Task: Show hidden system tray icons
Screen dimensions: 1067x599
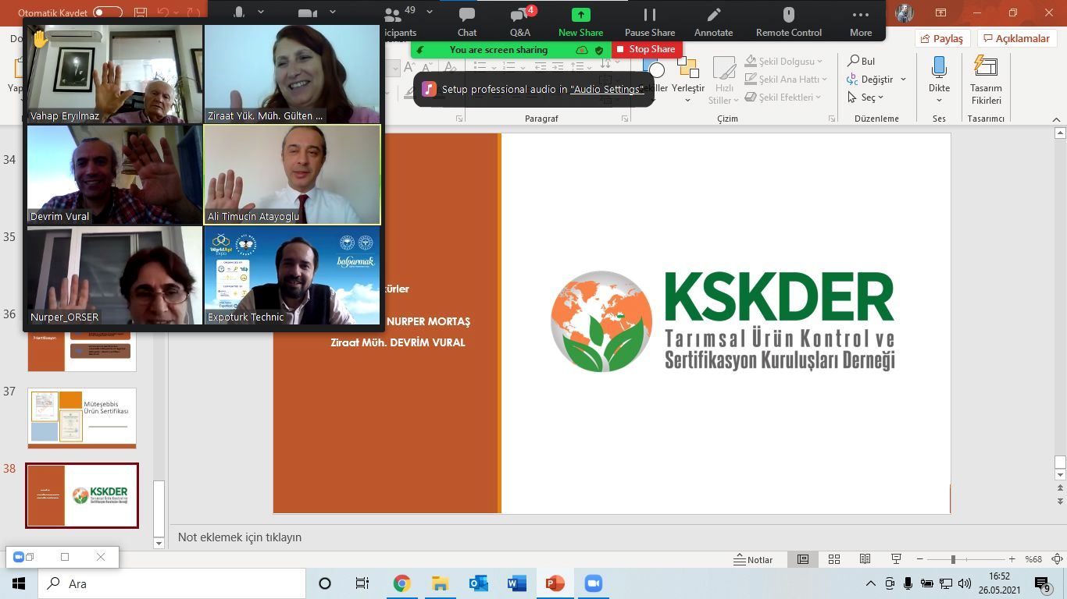Action: click(871, 583)
